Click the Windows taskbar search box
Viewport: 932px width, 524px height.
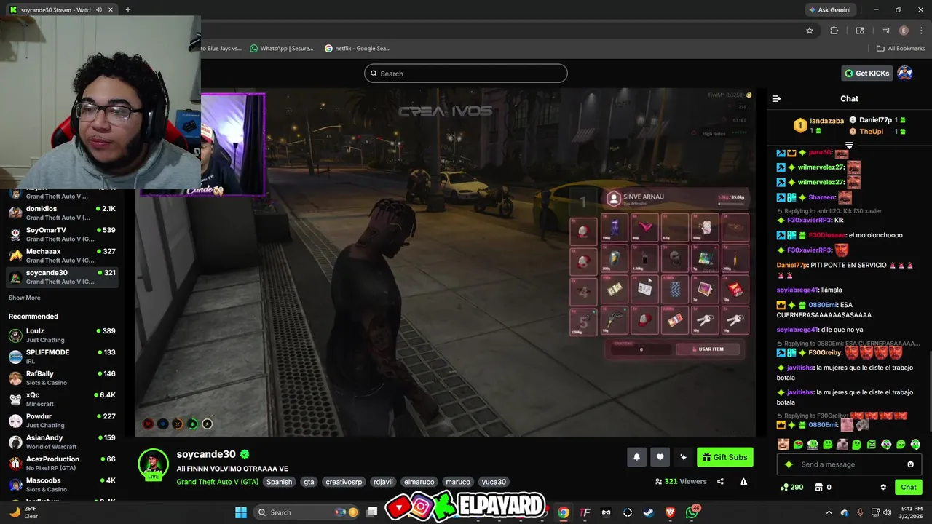(x=307, y=512)
